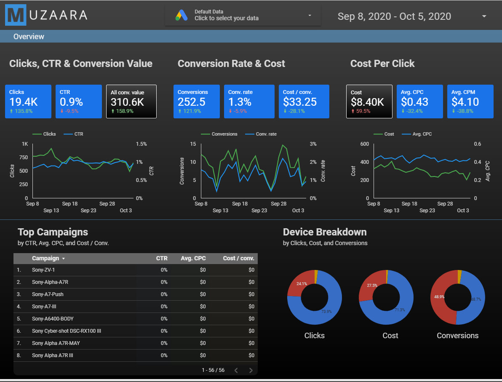Click the Muzaara logo icon
The width and height of the screenshot is (502, 382).
point(16,15)
